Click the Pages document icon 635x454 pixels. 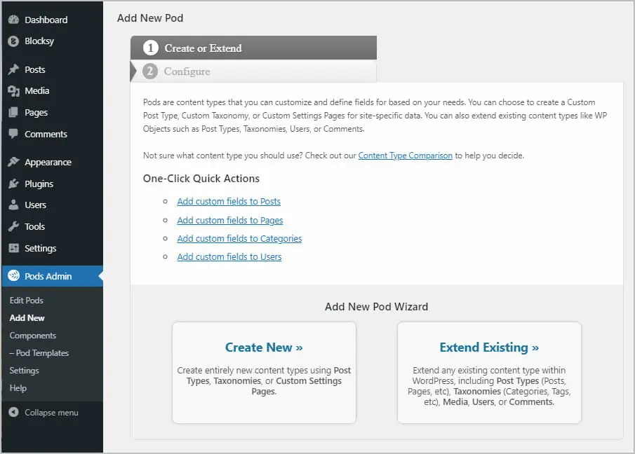click(13, 112)
